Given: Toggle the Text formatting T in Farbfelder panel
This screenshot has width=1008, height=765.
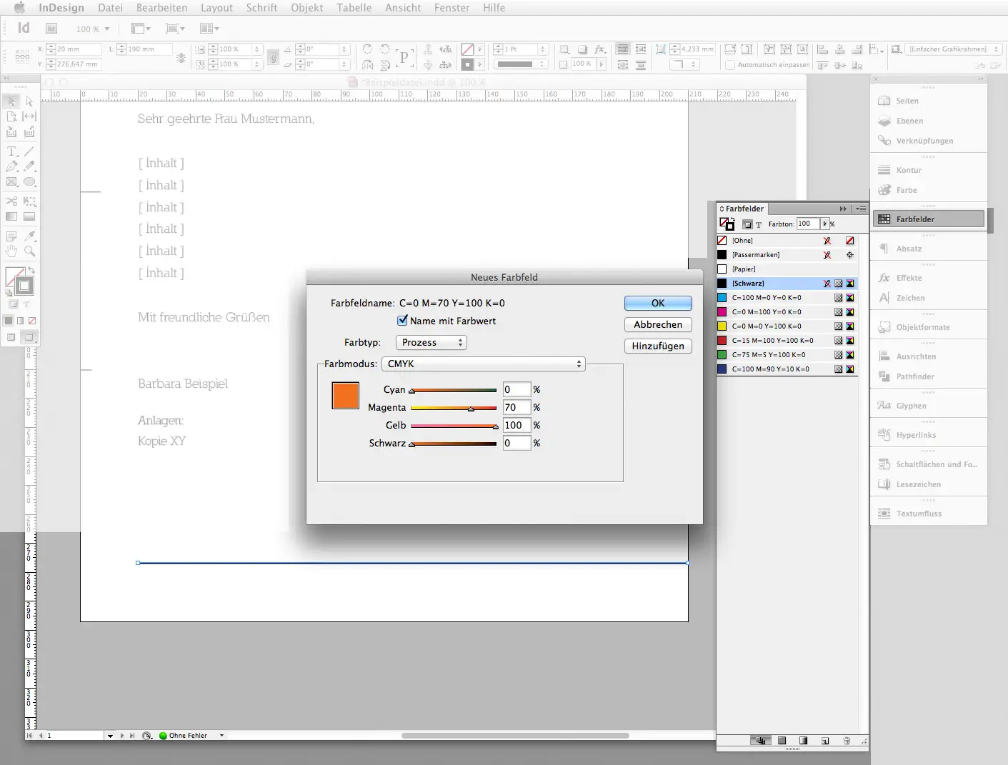Looking at the screenshot, I should point(759,224).
